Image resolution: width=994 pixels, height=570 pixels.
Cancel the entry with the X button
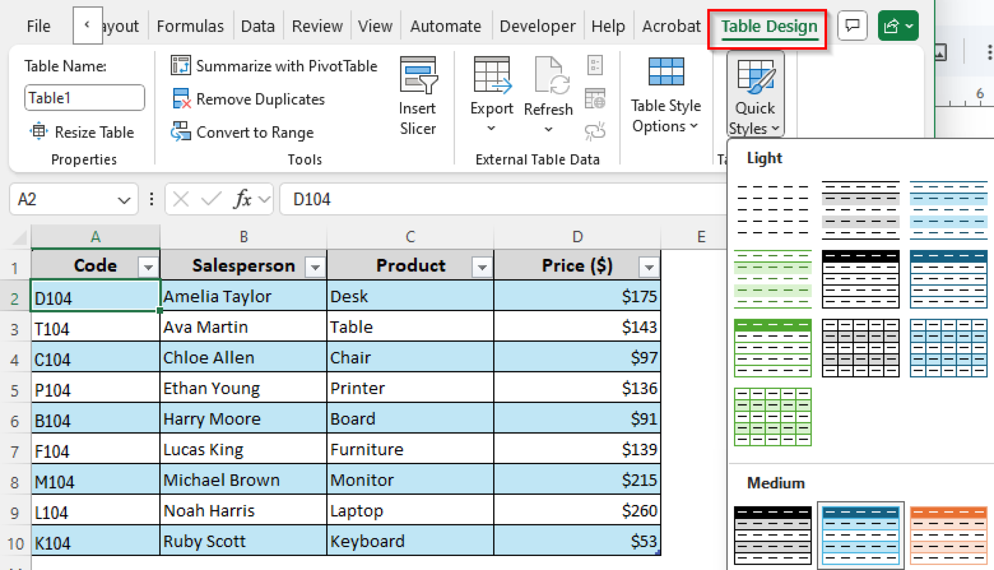click(180, 199)
